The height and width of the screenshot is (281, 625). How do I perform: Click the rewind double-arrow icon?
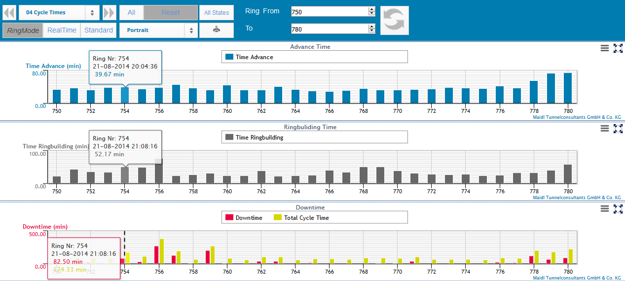tap(9, 13)
